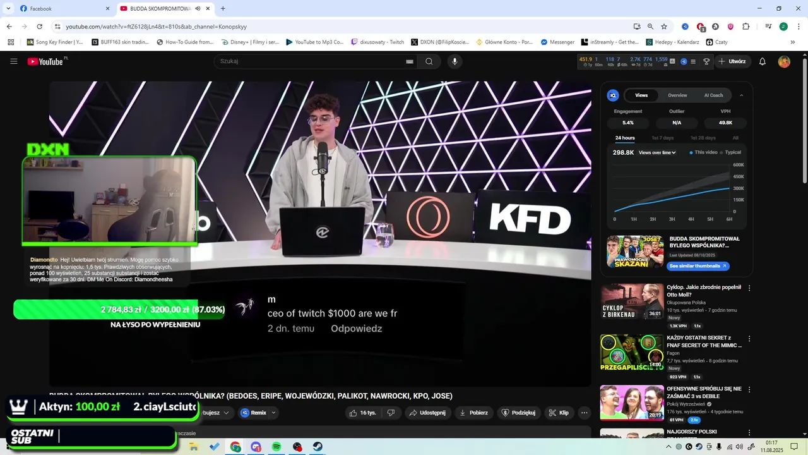Click the Udostępnij share button

point(427,413)
